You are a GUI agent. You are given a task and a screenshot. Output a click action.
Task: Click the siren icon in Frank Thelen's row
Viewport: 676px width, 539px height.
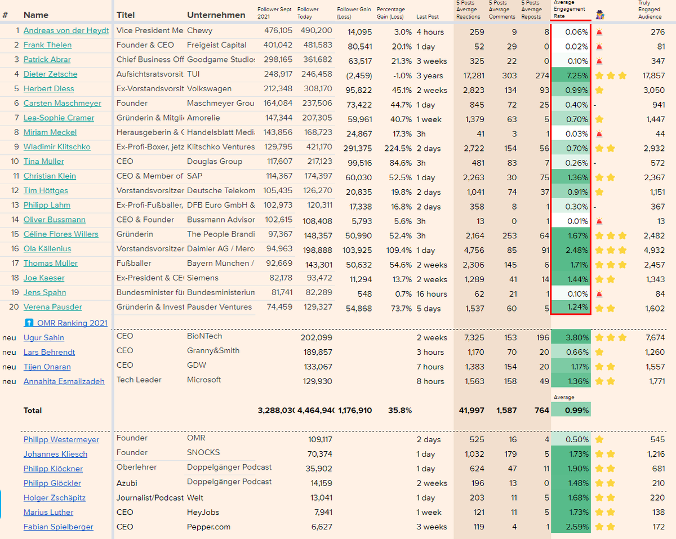(598, 47)
